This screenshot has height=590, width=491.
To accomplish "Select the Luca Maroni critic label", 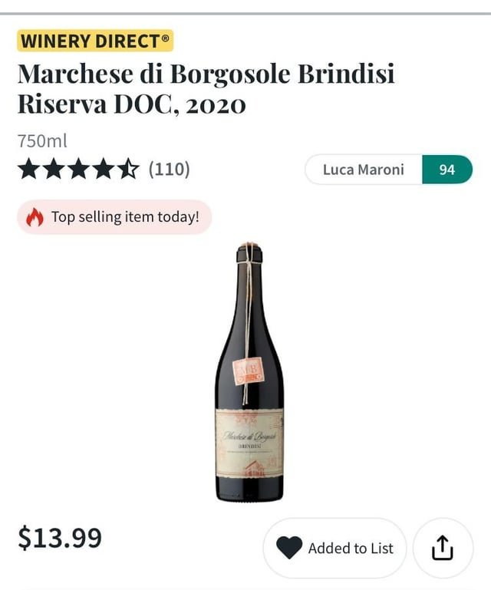I will [x=363, y=170].
